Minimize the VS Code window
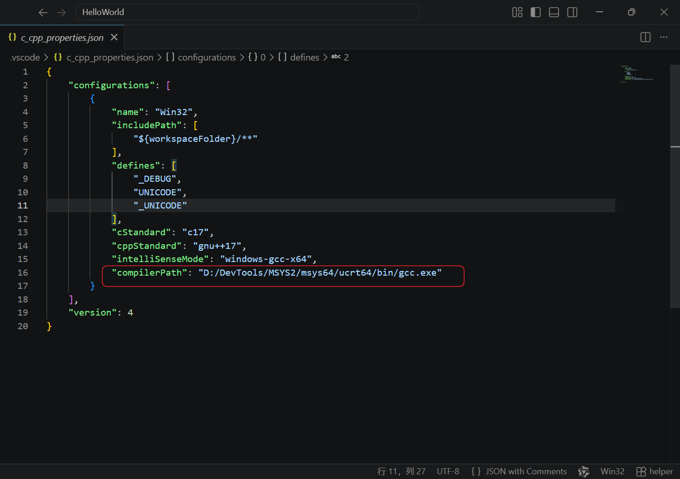Image resolution: width=680 pixels, height=479 pixels. pos(599,12)
